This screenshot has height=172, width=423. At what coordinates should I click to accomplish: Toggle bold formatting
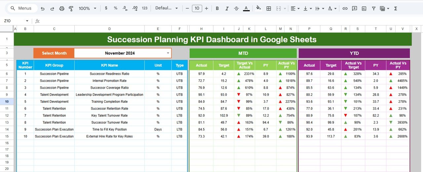coord(217,8)
